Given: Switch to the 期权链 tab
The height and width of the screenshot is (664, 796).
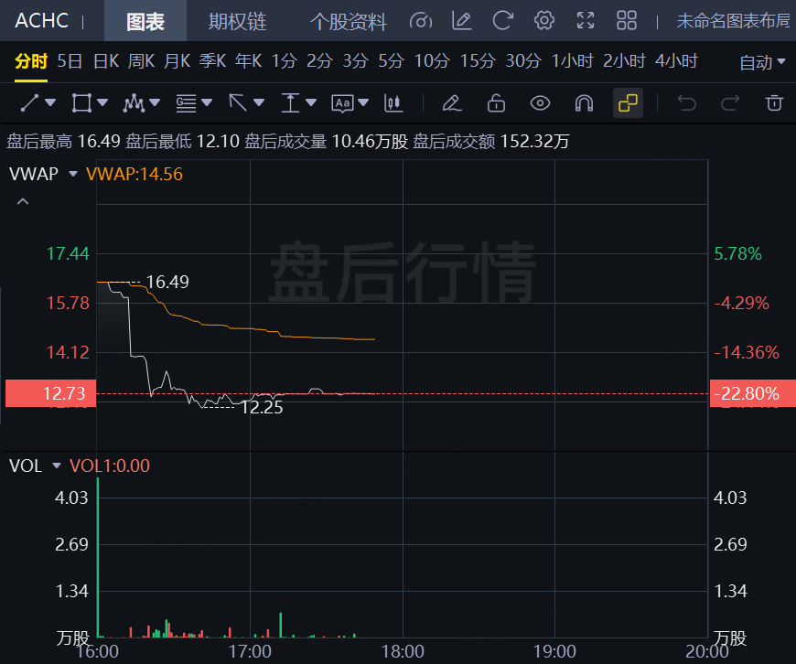Looking at the screenshot, I should coord(238,21).
